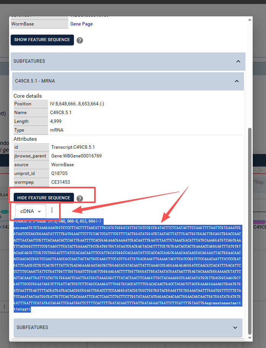266x348 pixels.
Task: Open the cDNA sequence type dropdown
Action: (30, 211)
